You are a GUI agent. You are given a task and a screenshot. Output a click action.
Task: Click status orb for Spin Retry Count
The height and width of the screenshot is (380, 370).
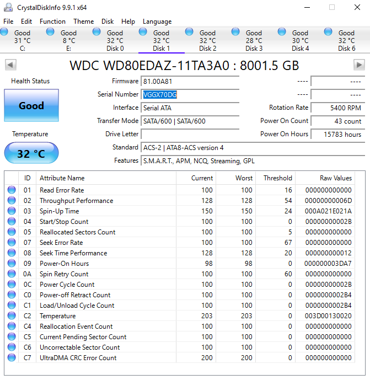click(x=12, y=274)
